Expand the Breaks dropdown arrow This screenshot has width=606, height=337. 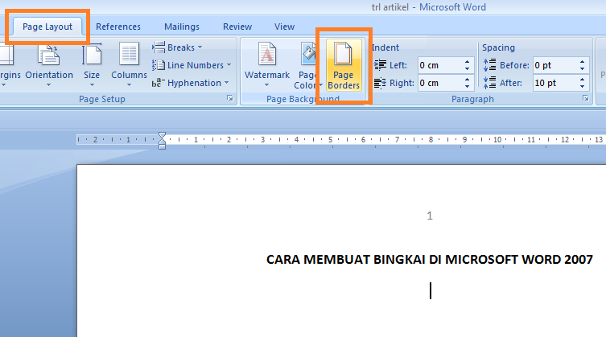[x=200, y=47]
